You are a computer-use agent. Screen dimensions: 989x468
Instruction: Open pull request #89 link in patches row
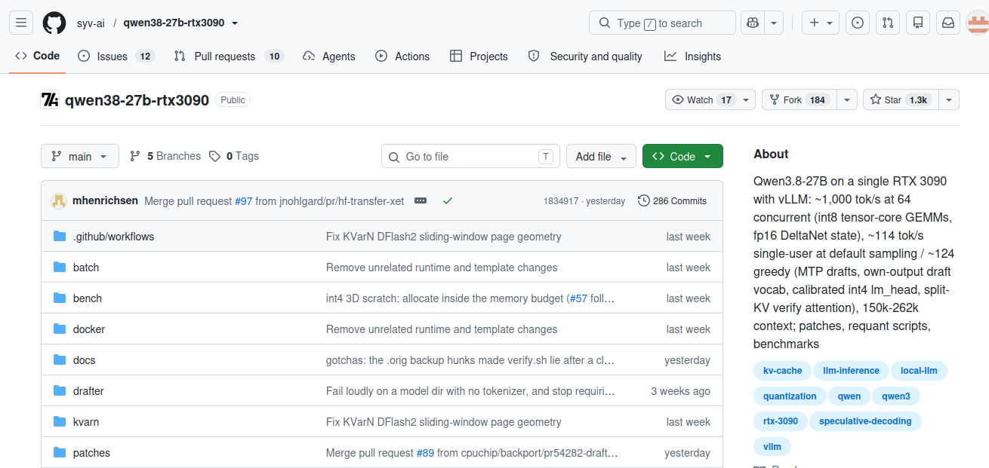pyautogui.click(x=425, y=453)
